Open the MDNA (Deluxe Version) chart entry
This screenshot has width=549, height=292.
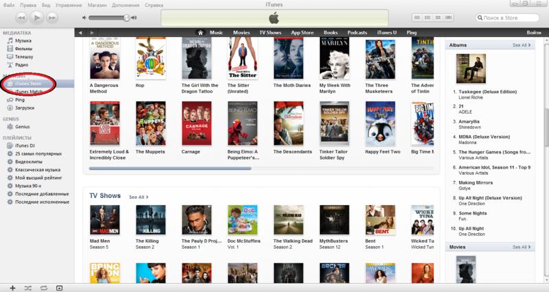pyautogui.click(x=484, y=136)
